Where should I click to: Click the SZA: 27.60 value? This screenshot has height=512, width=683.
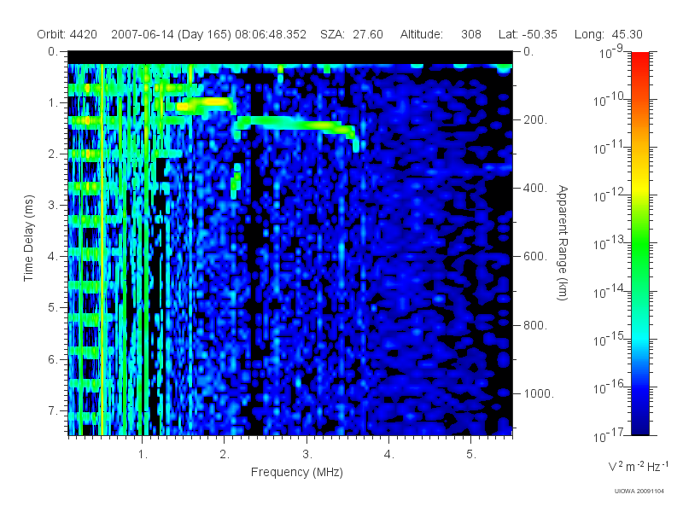click(x=352, y=34)
